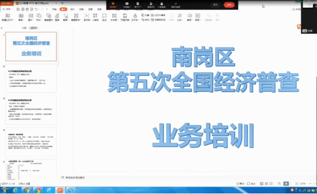Select slide 2 thumbnail in panel
Viewport: 317px width, 194px height.
[31, 78]
